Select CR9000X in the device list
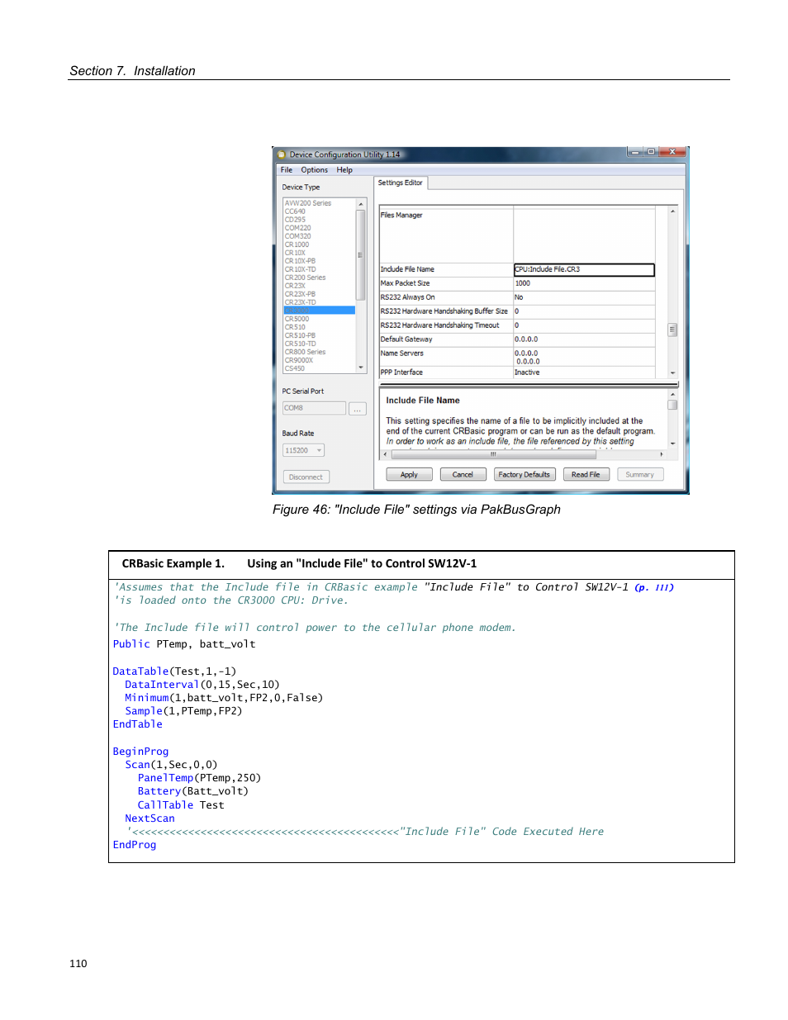This screenshot has width=788, height=1020. pyautogui.click(x=298, y=360)
